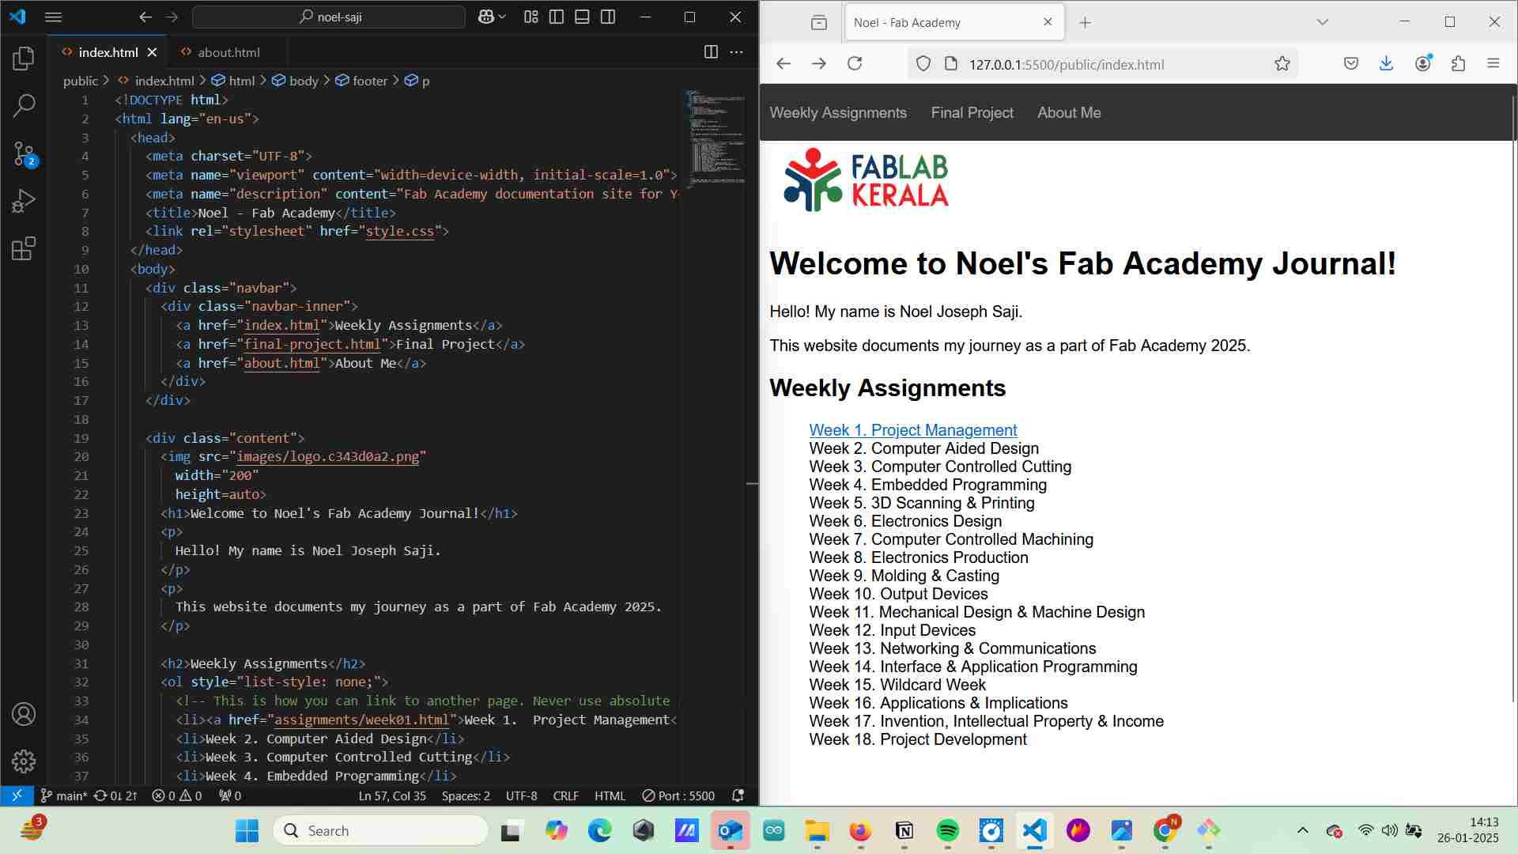Click the Week 1 Project Management link

[914, 429]
